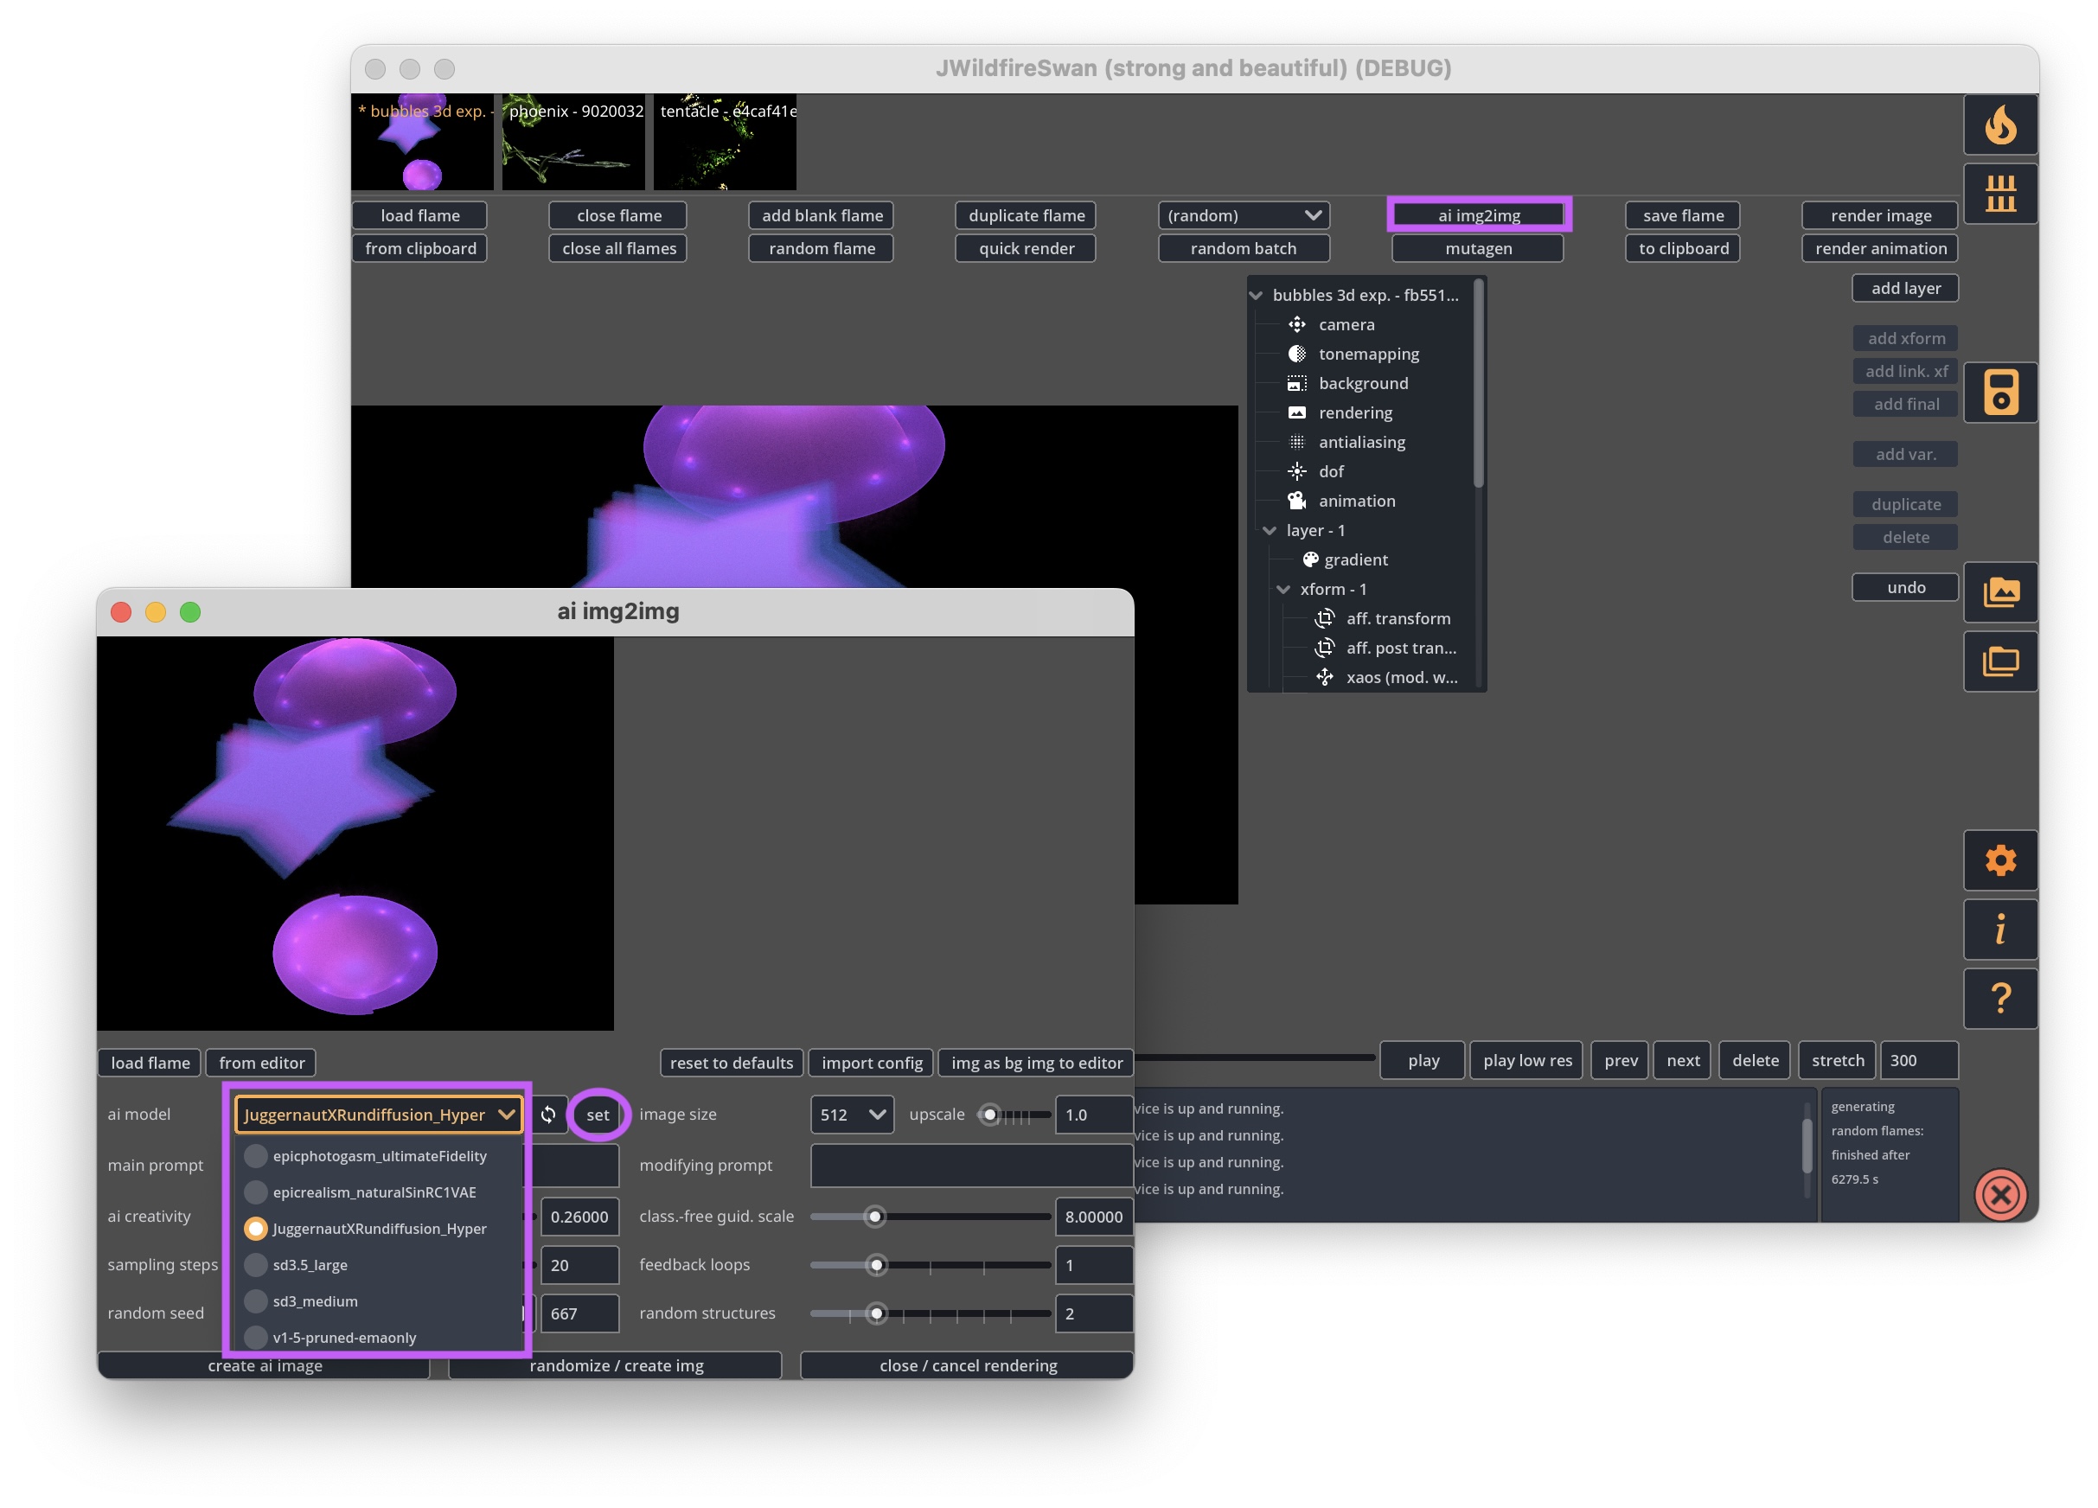Open the (random) generator dropdown
This screenshot has height=1508, width=2098.
(x=1244, y=215)
